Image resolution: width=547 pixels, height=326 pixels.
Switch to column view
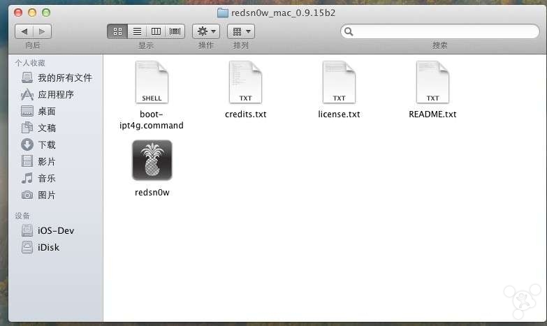[x=156, y=31]
